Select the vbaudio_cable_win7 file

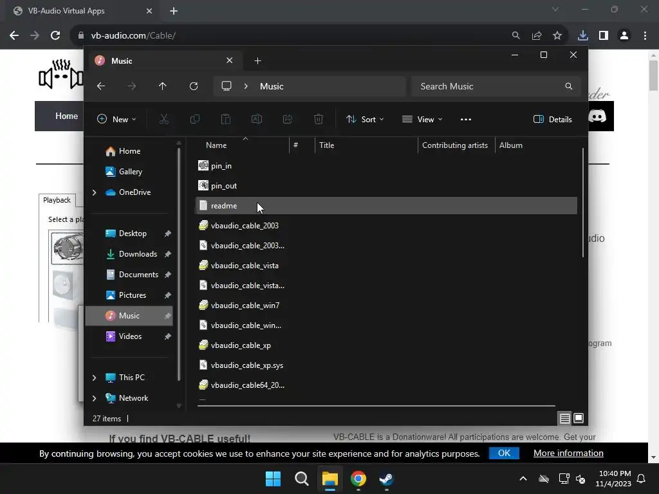(x=386, y=306)
